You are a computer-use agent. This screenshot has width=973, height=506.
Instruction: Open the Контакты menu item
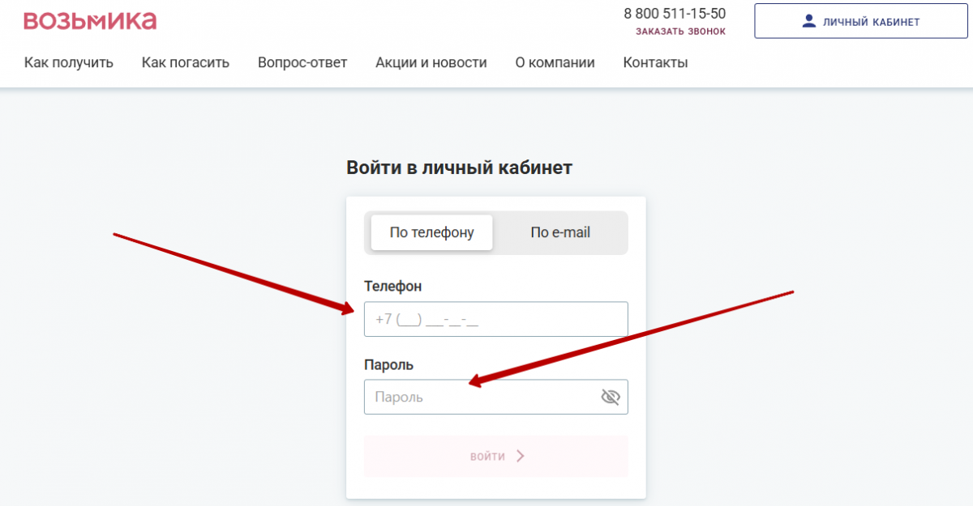click(656, 62)
